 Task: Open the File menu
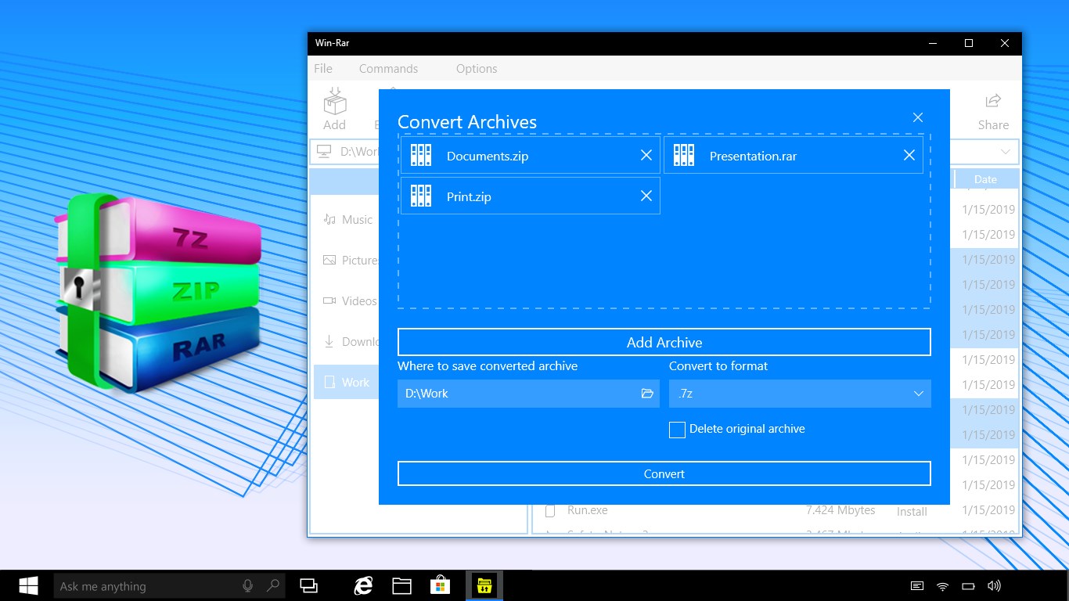pos(323,69)
